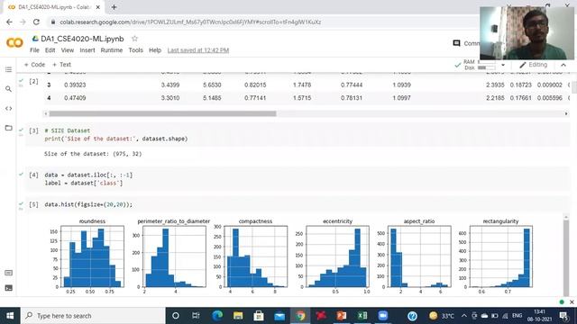Click the scroll-right arrow of table scrollbar
The width and height of the screenshot is (577, 324).
coord(566,114)
